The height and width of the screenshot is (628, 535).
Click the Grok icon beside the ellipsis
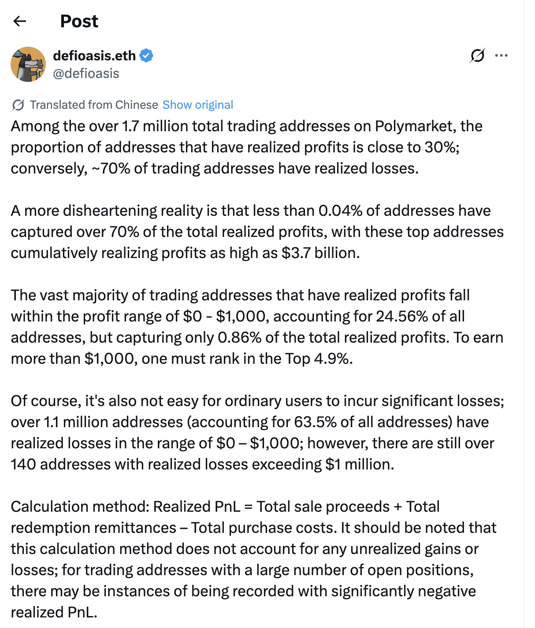pos(477,55)
